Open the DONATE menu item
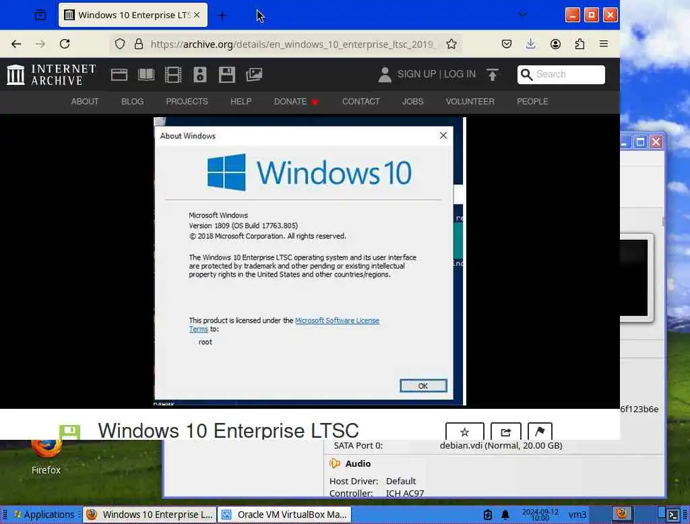 coord(296,102)
